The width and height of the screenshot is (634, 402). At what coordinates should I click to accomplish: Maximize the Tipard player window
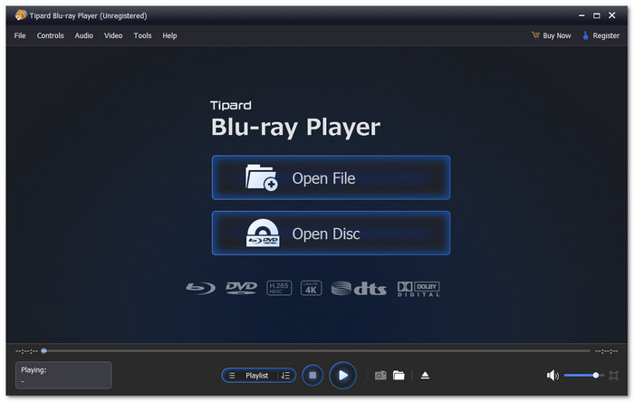596,15
